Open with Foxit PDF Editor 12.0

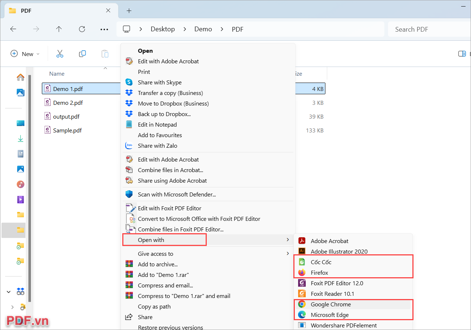point(353,283)
